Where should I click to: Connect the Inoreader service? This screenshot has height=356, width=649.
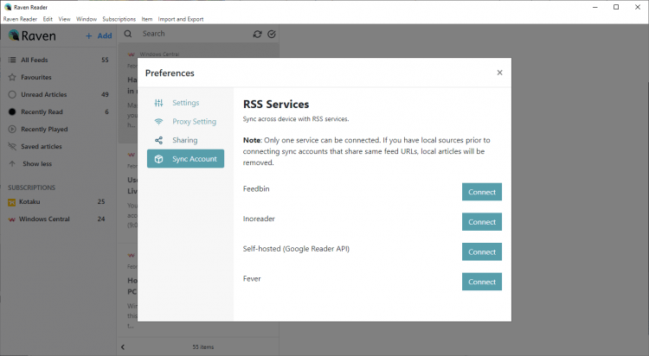[482, 222]
